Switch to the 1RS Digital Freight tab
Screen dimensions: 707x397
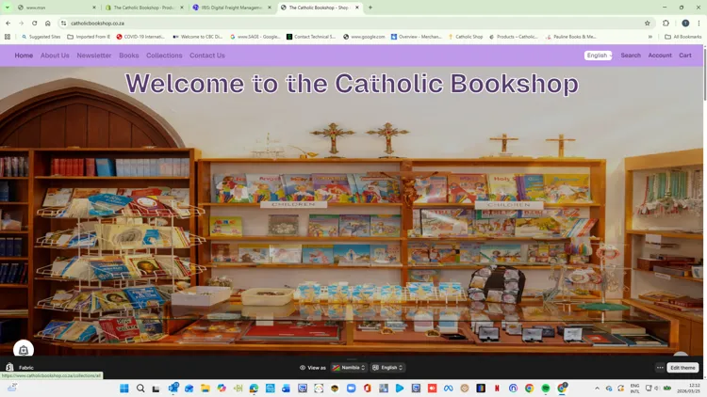(x=230, y=8)
